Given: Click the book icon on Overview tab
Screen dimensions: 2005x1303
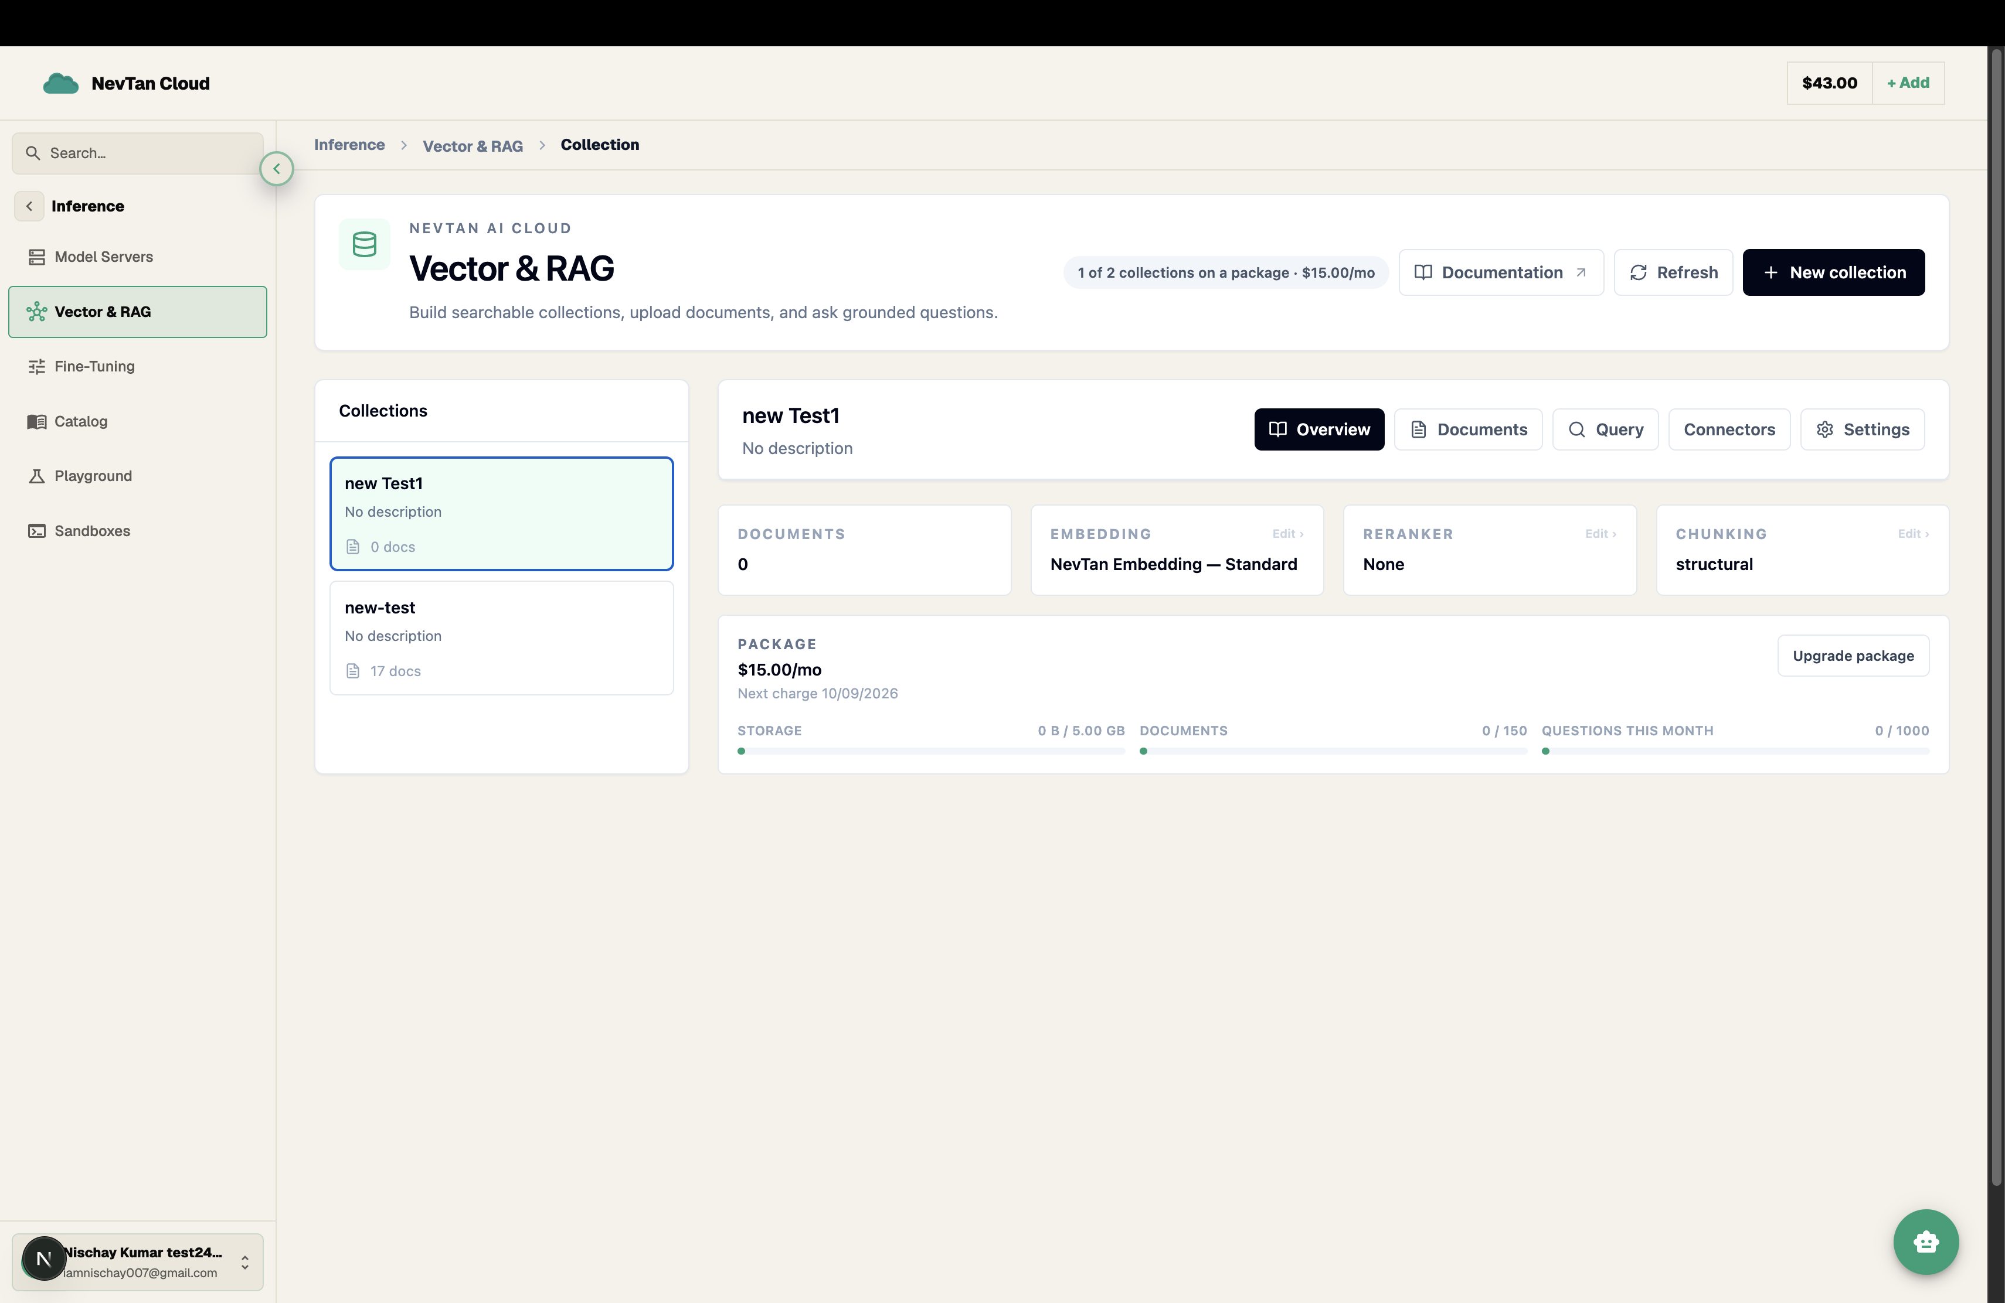Looking at the screenshot, I should click(x=1278, y=429).
